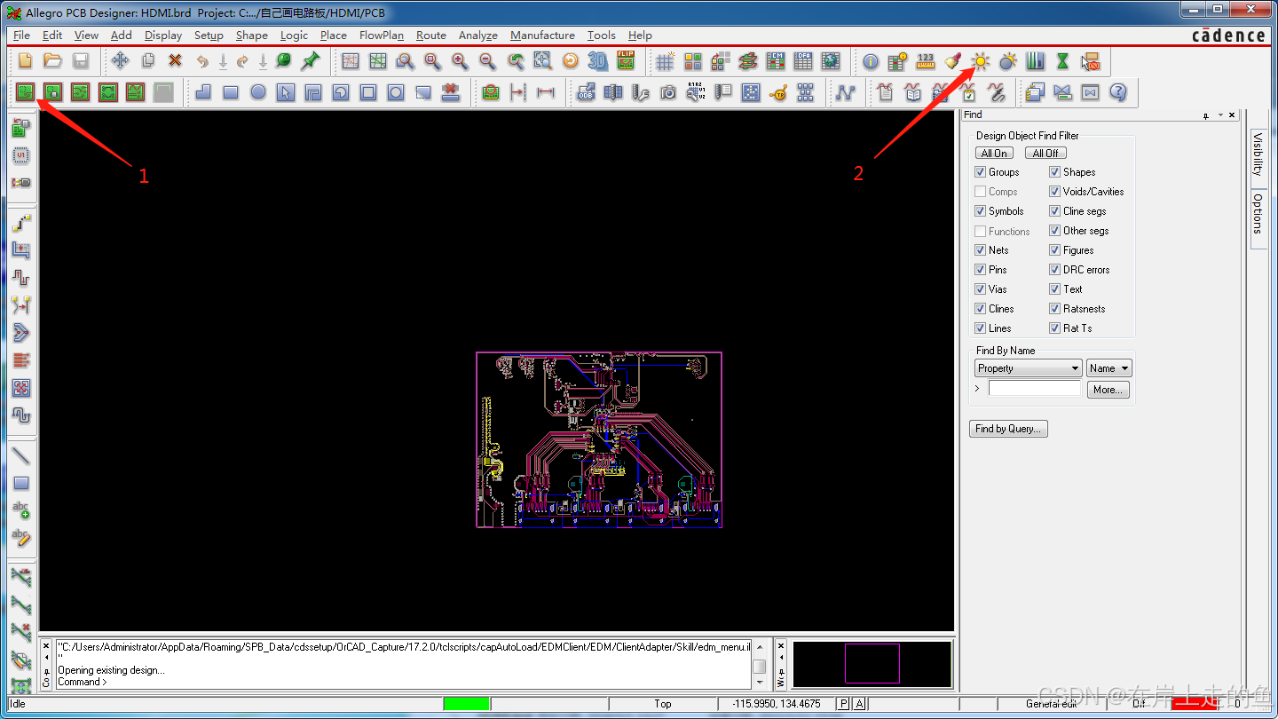Toggle the Nets checkbox
Viewport: 1278px width, 719px height.
click(x=981, y=250)
